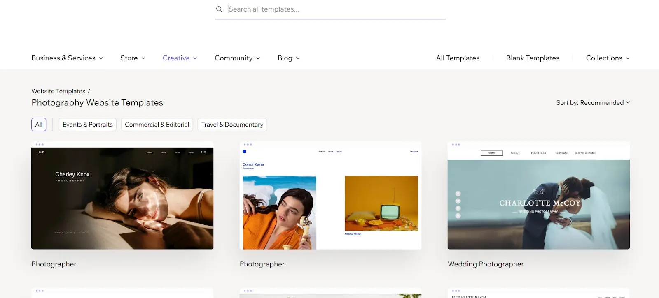The width and height of the screenshot is (659, 298).
Task: Open Conor Kane template thumbnail
Action: [330, 196]
